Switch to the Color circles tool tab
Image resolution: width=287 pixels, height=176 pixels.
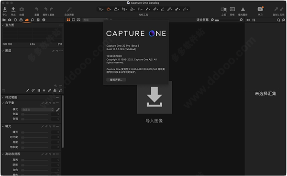pos(21,20)
